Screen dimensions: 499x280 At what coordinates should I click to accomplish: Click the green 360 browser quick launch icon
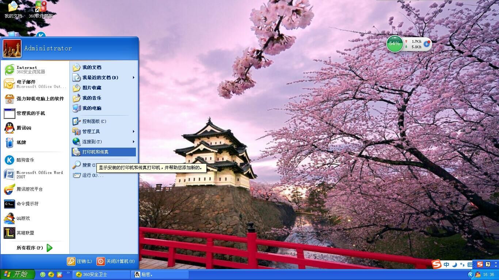tap(43, 275)
